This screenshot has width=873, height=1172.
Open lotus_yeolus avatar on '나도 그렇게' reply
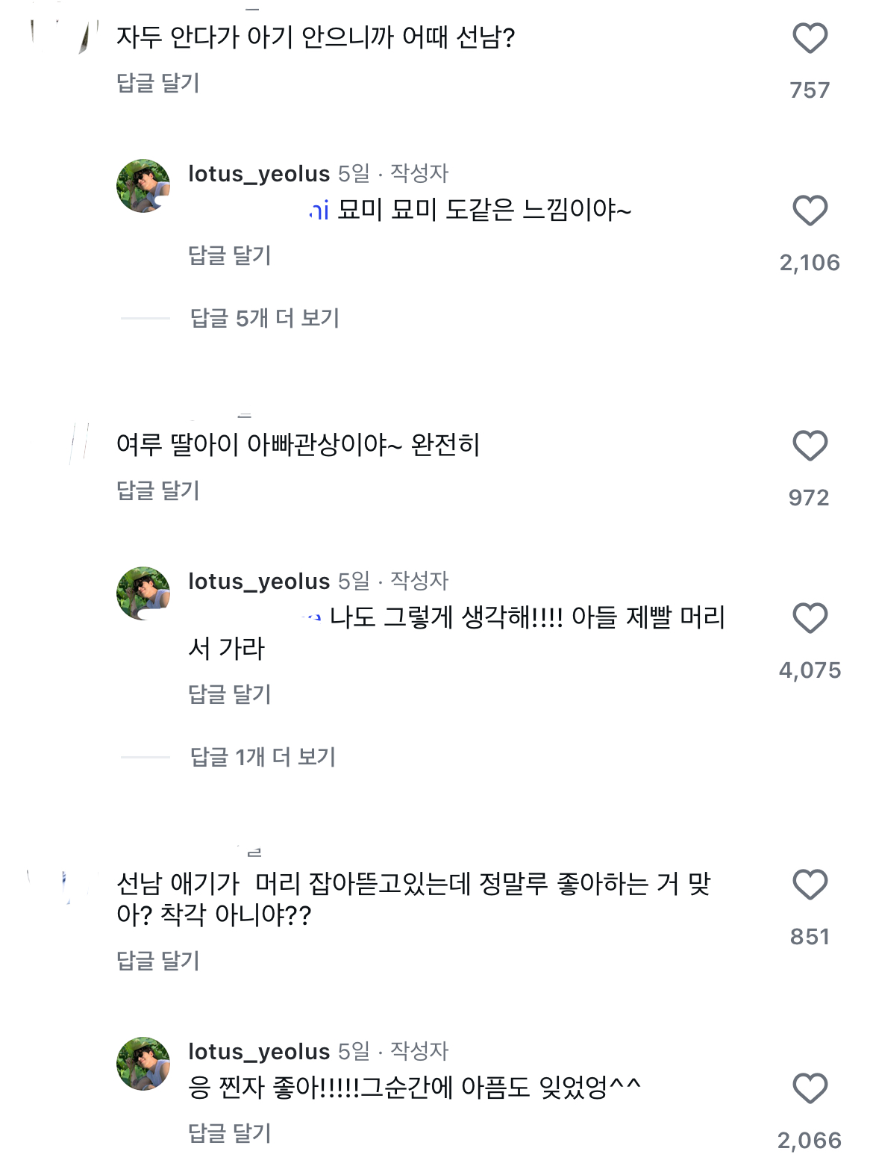[143, 593]
